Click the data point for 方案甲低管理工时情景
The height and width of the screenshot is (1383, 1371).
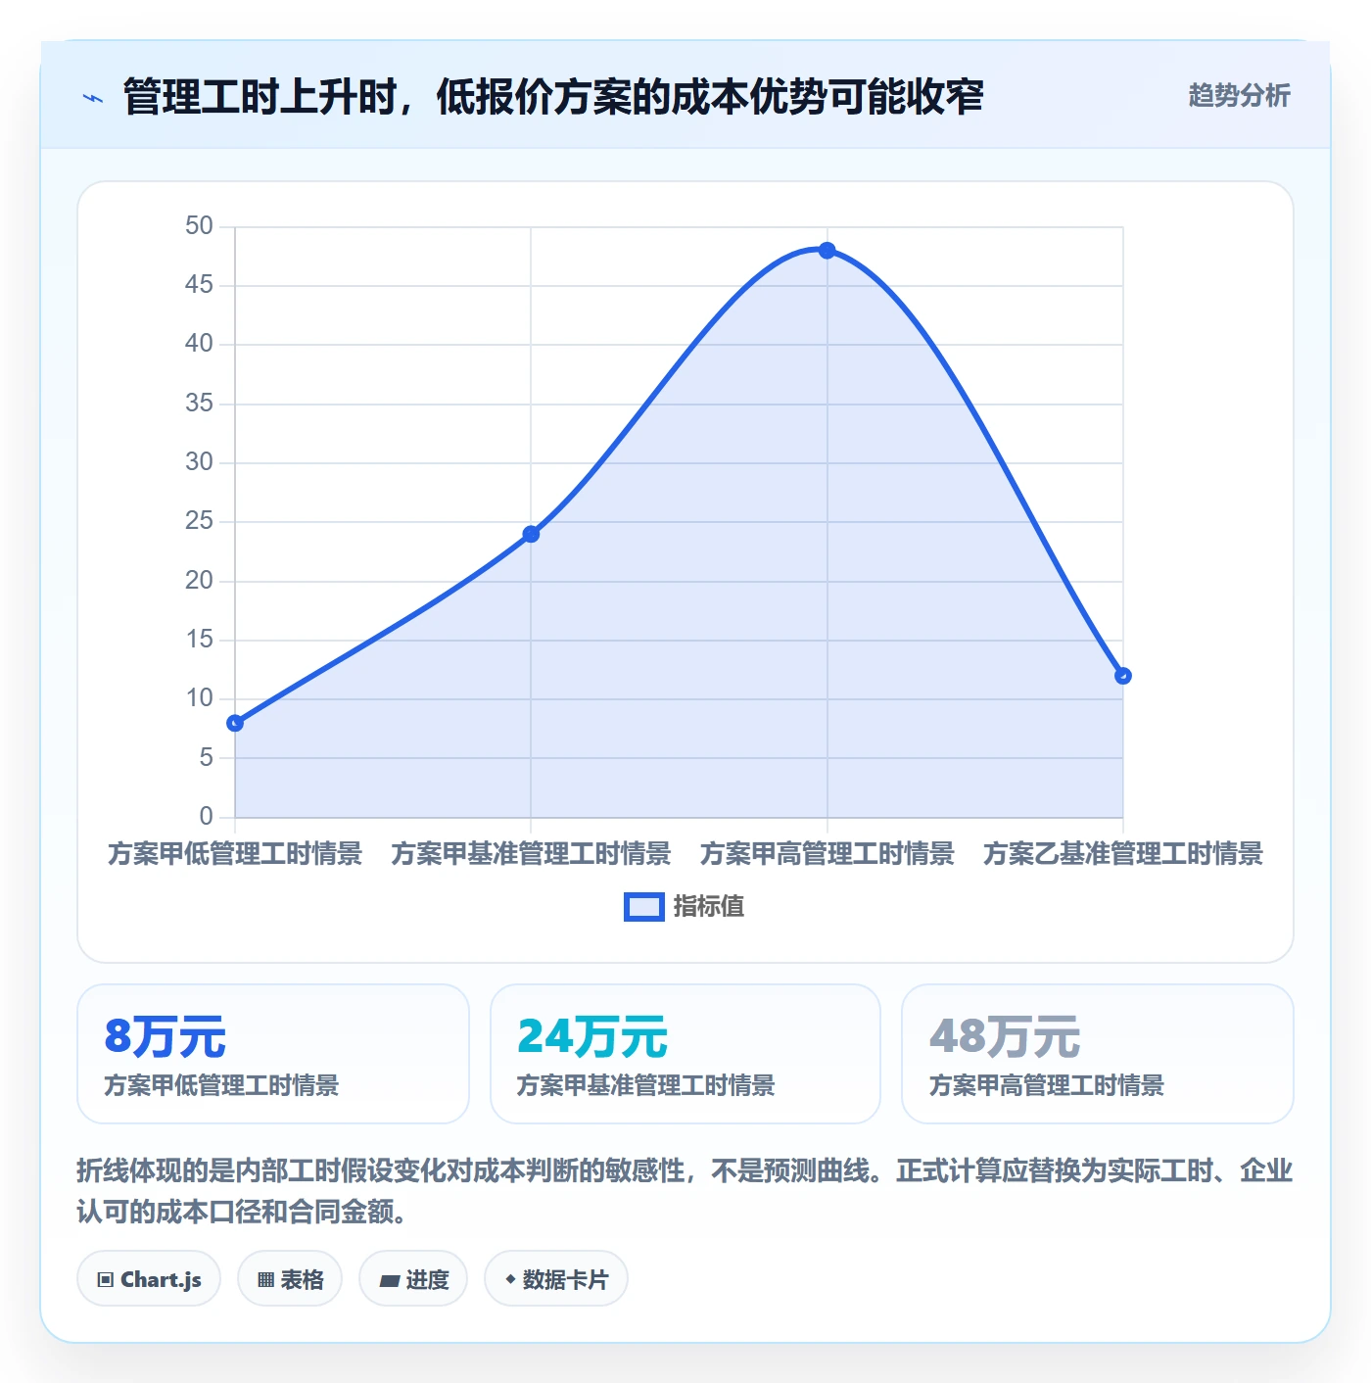click(235, 723)
